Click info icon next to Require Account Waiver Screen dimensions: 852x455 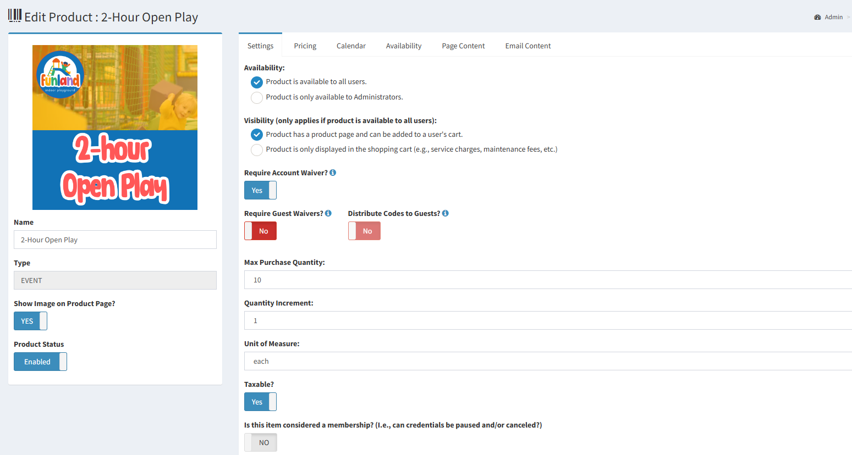point(333,173)
